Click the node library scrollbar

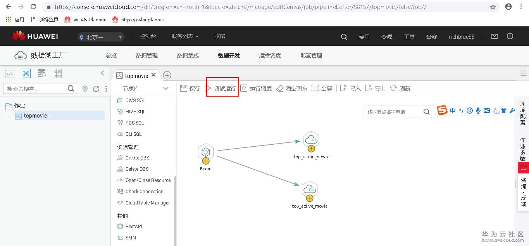click(x=175, y=211)
